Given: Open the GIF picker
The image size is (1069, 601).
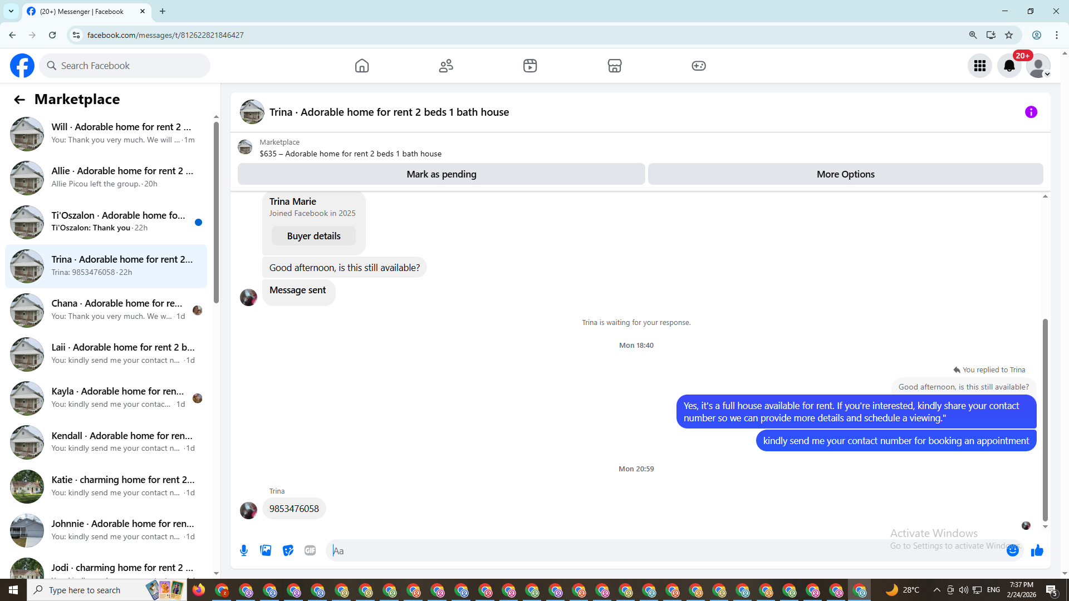Looking at the screenshot, I should [x=310, y=550].
